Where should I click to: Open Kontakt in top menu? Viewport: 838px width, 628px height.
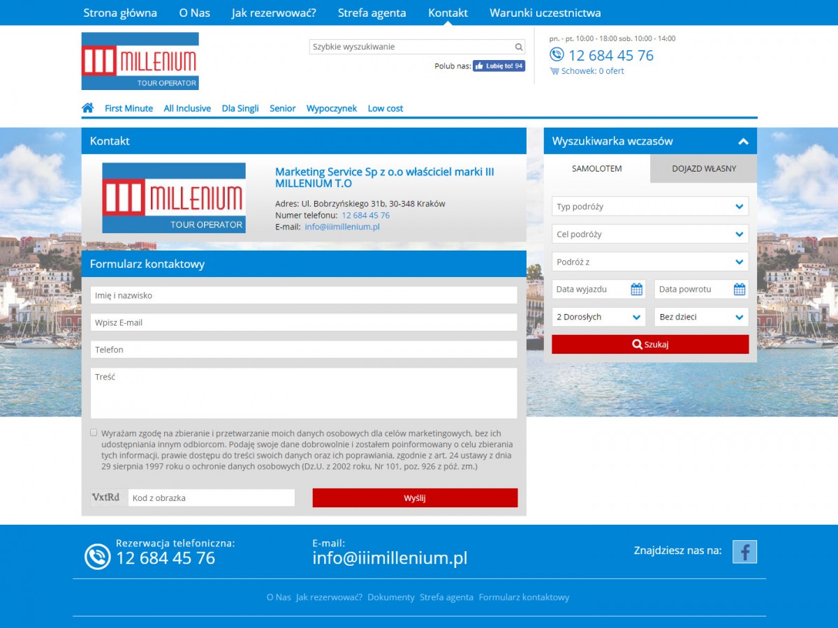[x=448, y=13]
